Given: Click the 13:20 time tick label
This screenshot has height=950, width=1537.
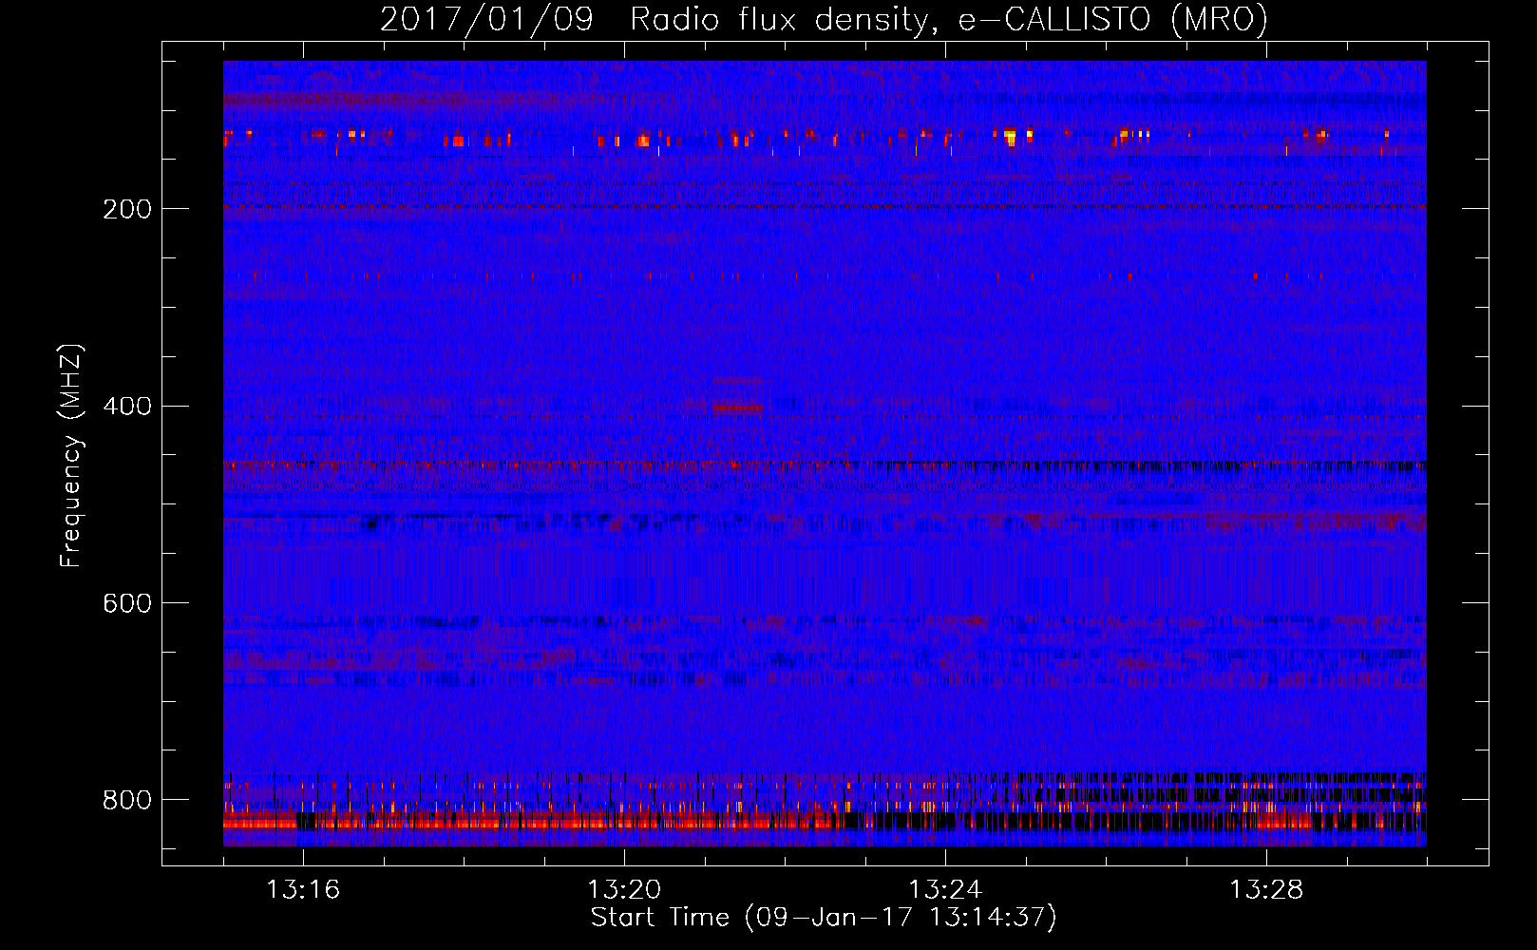Looking at the screenshot, I should (624, 890).
